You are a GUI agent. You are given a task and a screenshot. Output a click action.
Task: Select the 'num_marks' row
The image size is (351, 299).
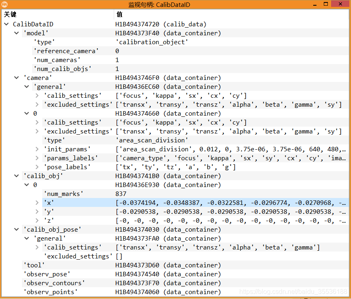point(195,194)
